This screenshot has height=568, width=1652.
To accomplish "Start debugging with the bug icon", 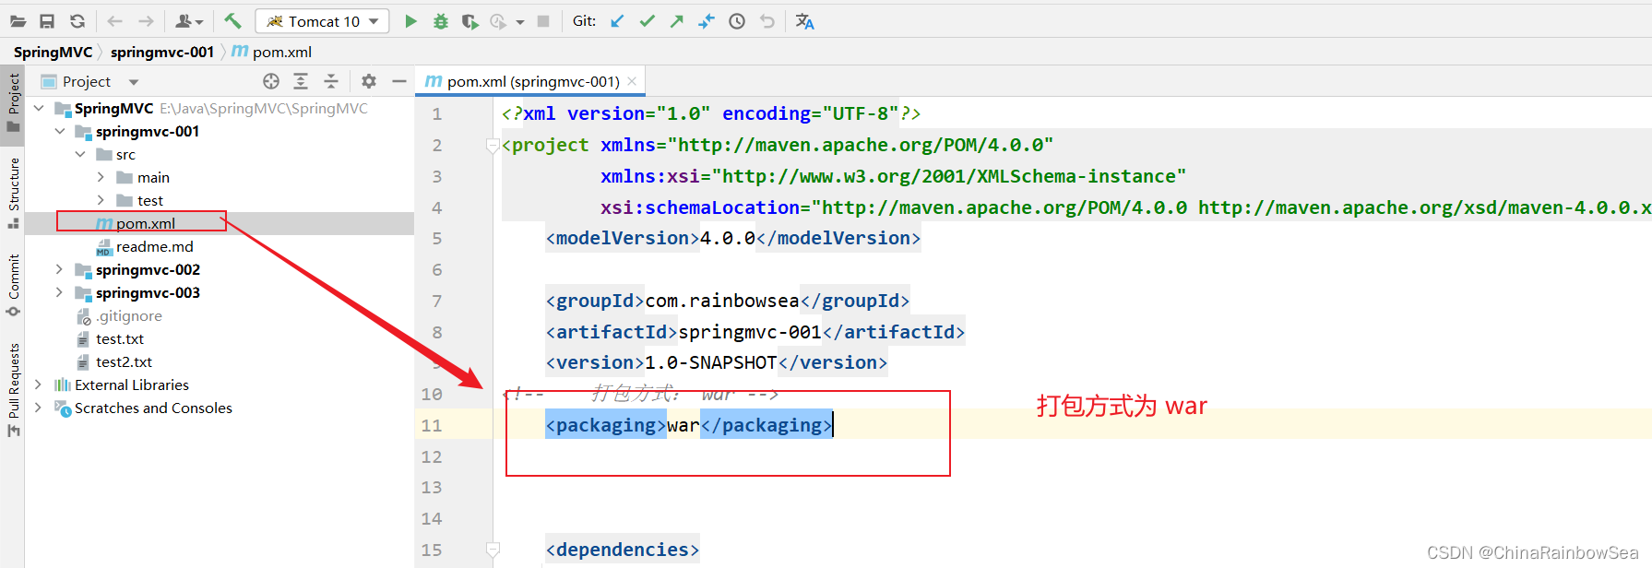I will pyautogui.click(x=441, y=21).
